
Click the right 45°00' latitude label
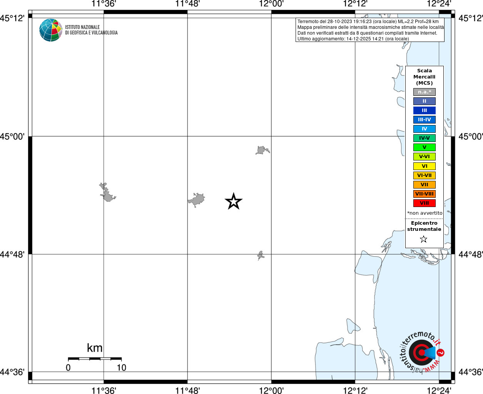[471, 136]
